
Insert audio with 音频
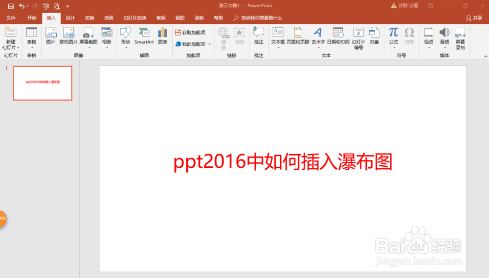[x=445, y=38]
